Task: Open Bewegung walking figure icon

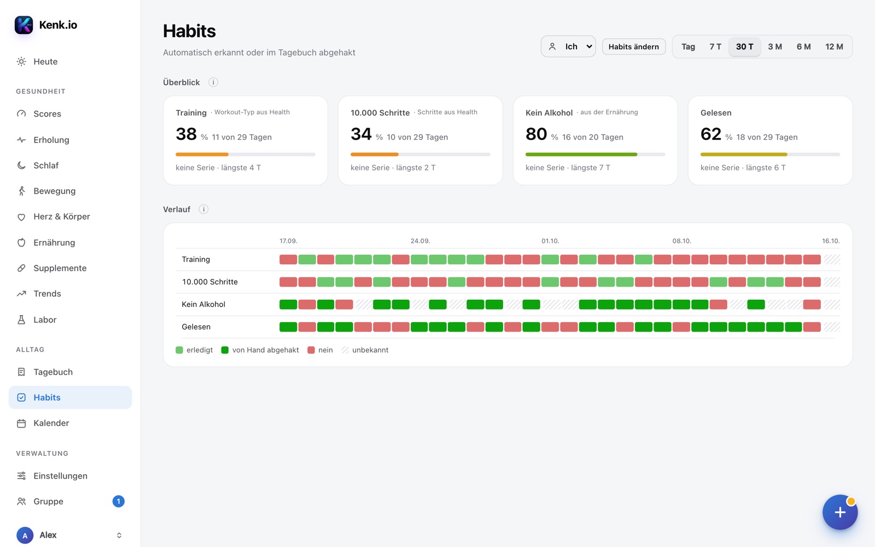Action: [x=21, y=191]
